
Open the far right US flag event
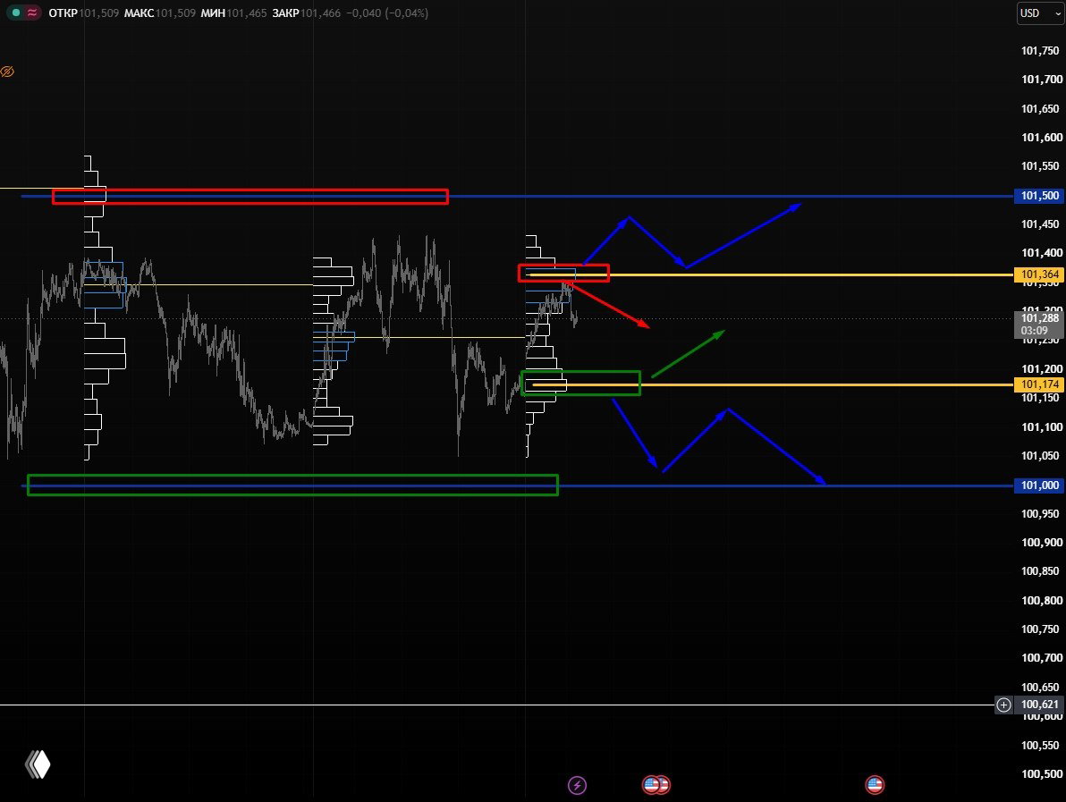click(x=875, y=785)
